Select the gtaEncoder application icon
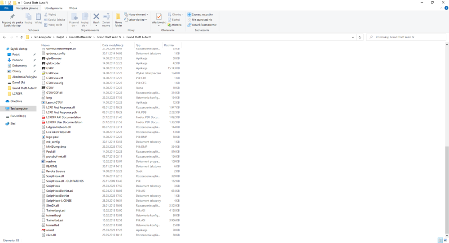Viewport: 449px width, 243px height. (x=44, y=63)
